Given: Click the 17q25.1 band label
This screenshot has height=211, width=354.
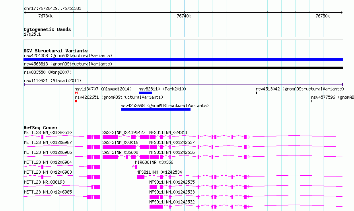Looking at the screenshot, I should pyautogui.click(x=32, y=34).
